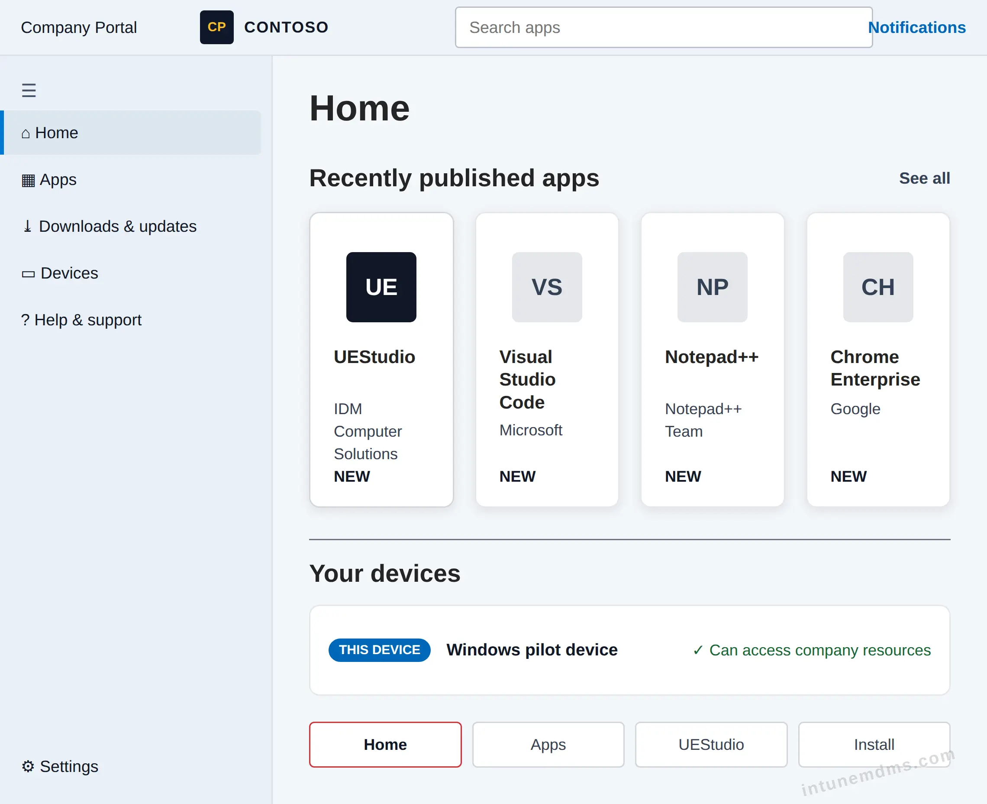This screenshot has height=804, width=987.
Task: Open the Notepad++ NP app icon
Action: tap(712, 287)
